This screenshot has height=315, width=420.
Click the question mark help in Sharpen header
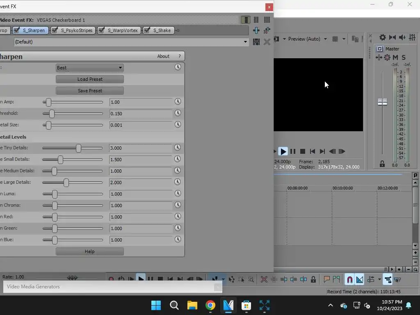[x=180, y=56]
